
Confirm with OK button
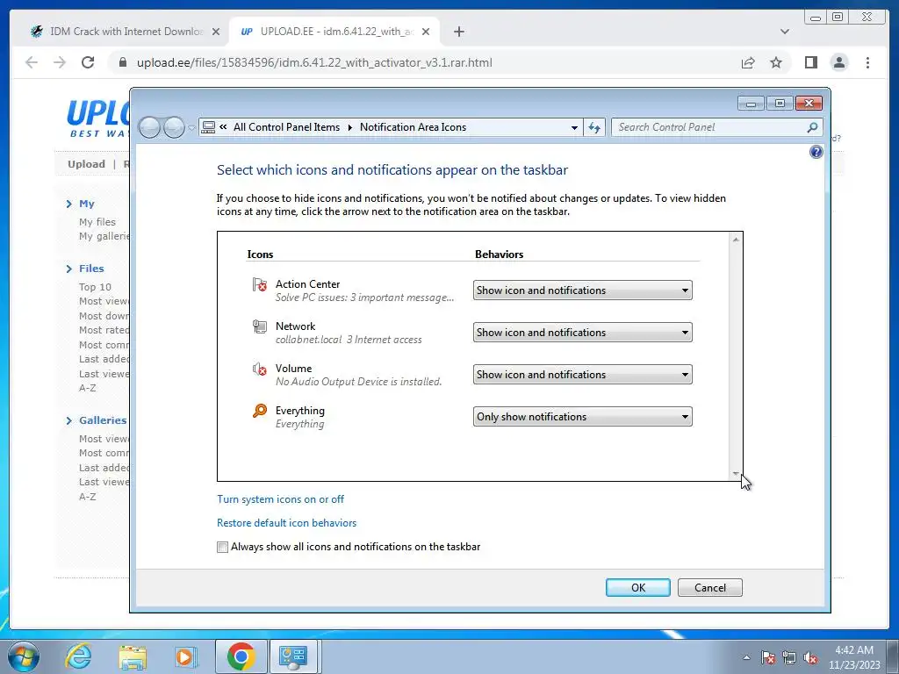coord(638,587)
